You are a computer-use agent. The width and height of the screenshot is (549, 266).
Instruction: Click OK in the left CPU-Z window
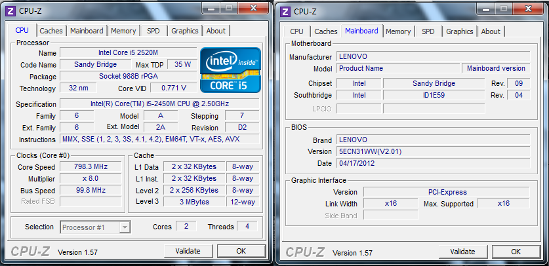click(241, 251)
